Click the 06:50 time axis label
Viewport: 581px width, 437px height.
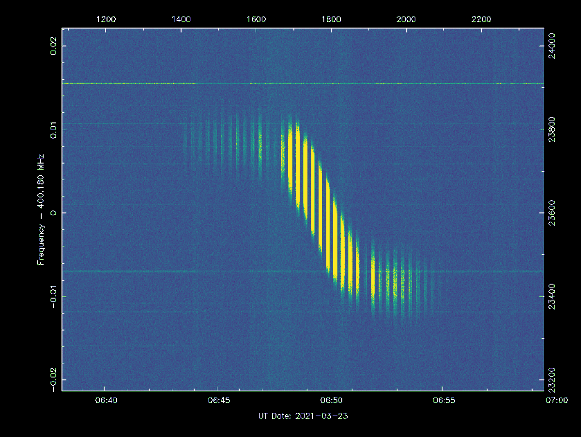[x=331, y=401]
